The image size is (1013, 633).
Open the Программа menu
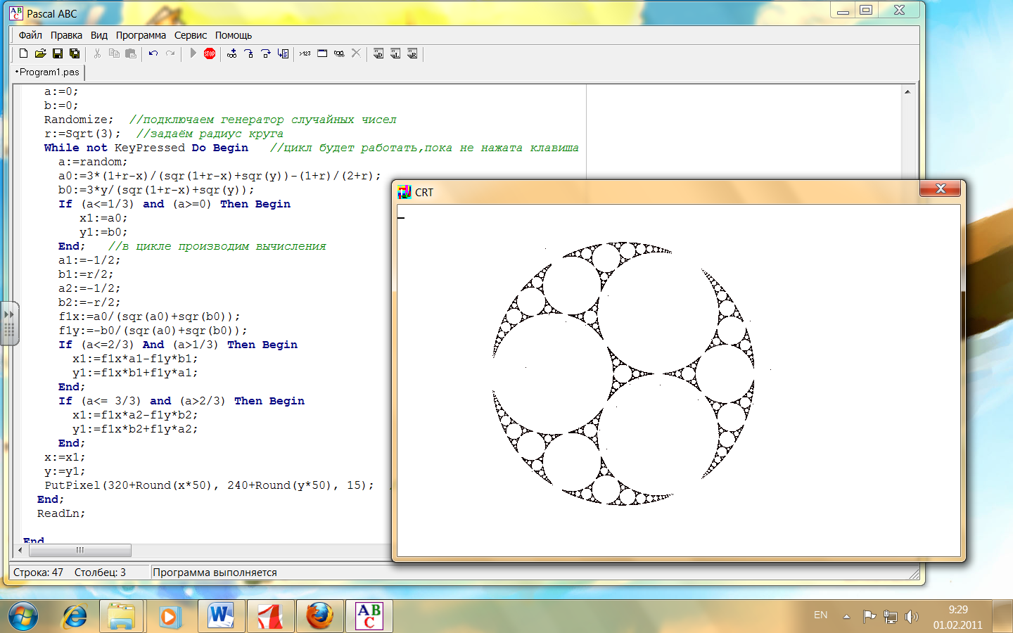(x=141, y=35)
